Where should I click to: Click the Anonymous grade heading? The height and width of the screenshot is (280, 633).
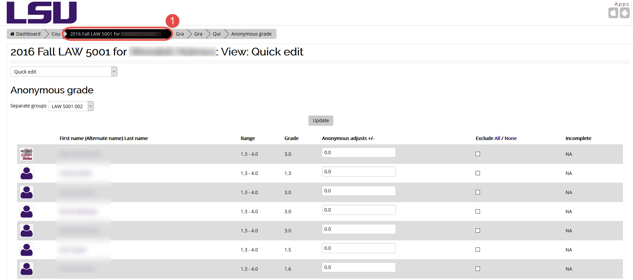pyautogui.click(x=52, y=90)
